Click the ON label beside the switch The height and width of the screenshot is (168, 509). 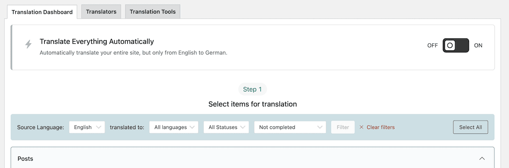point(478,45)
